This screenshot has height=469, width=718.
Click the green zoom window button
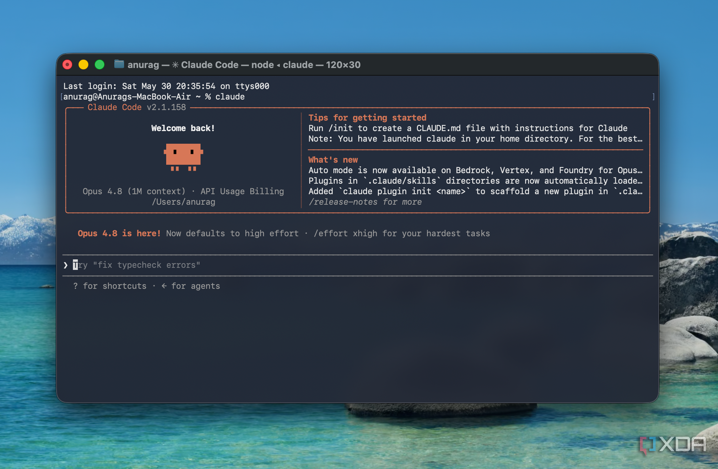click(x=100, y=65)
